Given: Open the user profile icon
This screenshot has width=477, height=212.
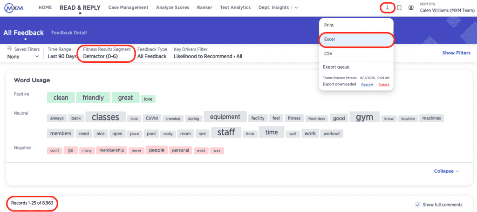Looking at the screenshot, I should [411, 8].
